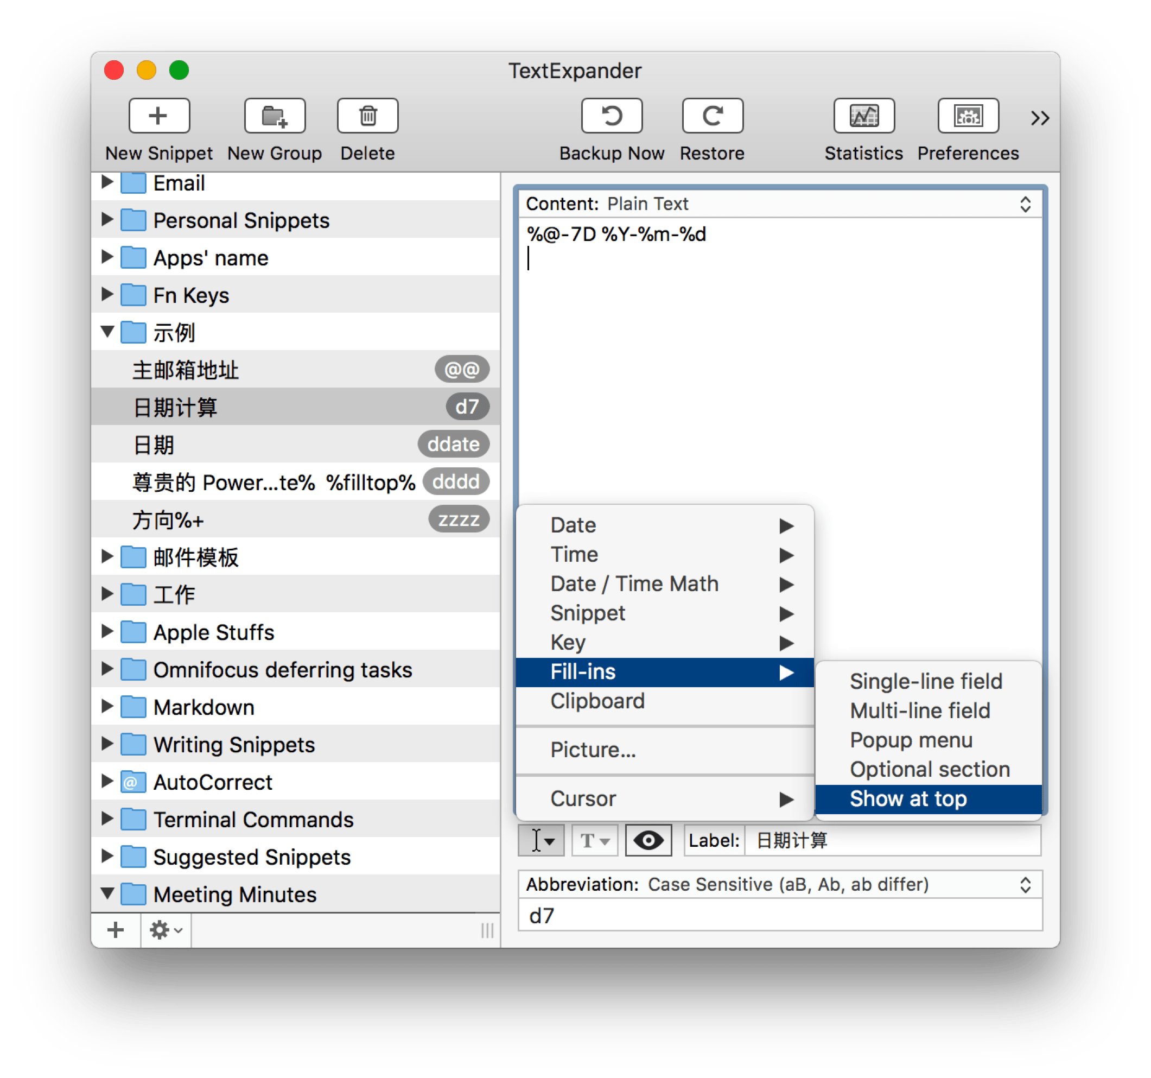Open the Statistics chart icon
The width and height of the screenshot is (1151, 1078).
863,116
